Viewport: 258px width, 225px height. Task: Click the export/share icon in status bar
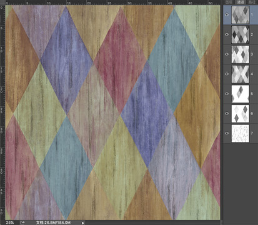pos(22,222)
